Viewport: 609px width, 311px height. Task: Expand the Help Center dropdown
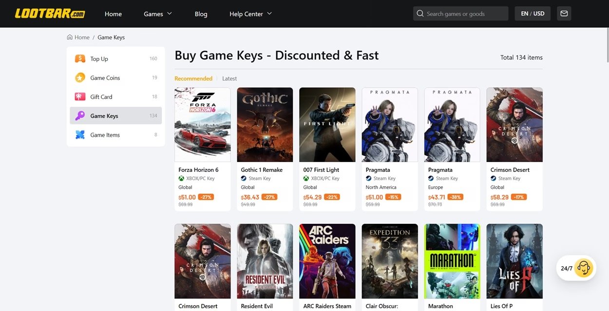pyautogui.click(x=250, y=14)
